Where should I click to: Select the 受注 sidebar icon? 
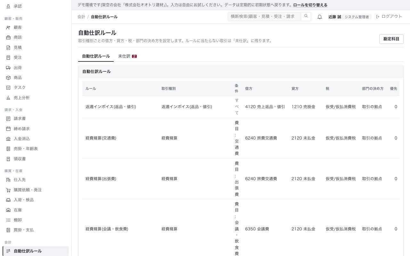click(8, 58)
